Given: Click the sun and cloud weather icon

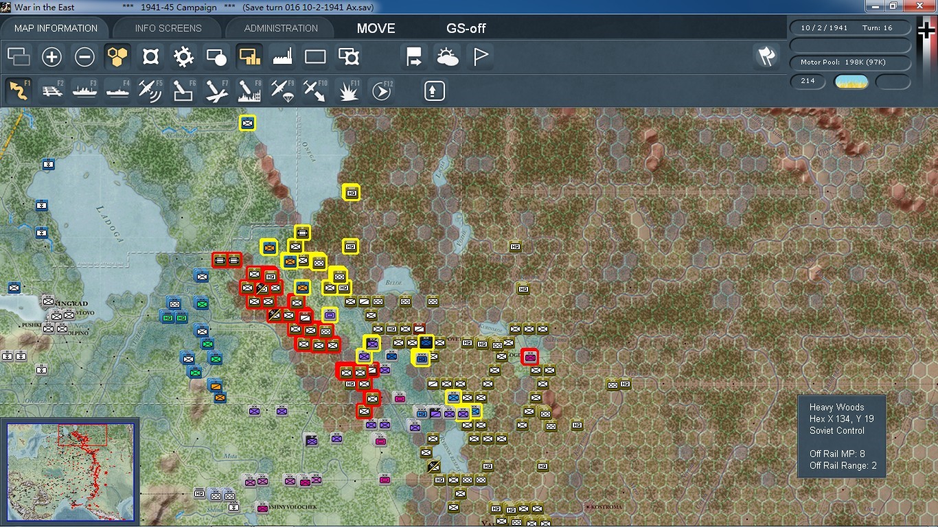Looking at the screenshot, I should 447,57.
